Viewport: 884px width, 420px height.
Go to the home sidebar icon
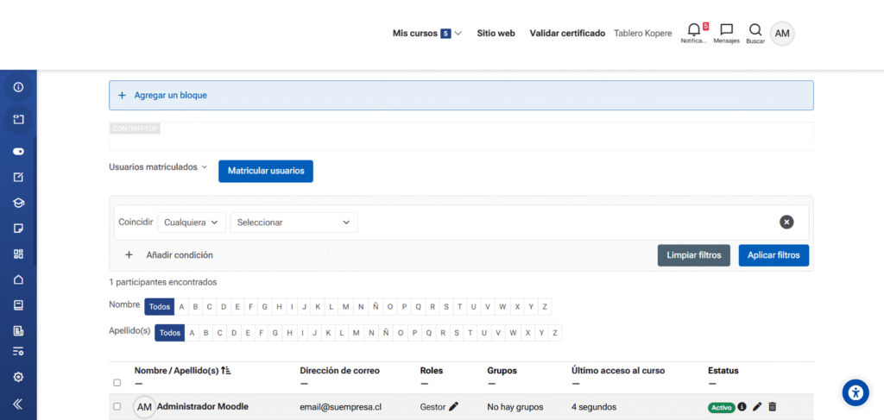(x=18, y=279)
